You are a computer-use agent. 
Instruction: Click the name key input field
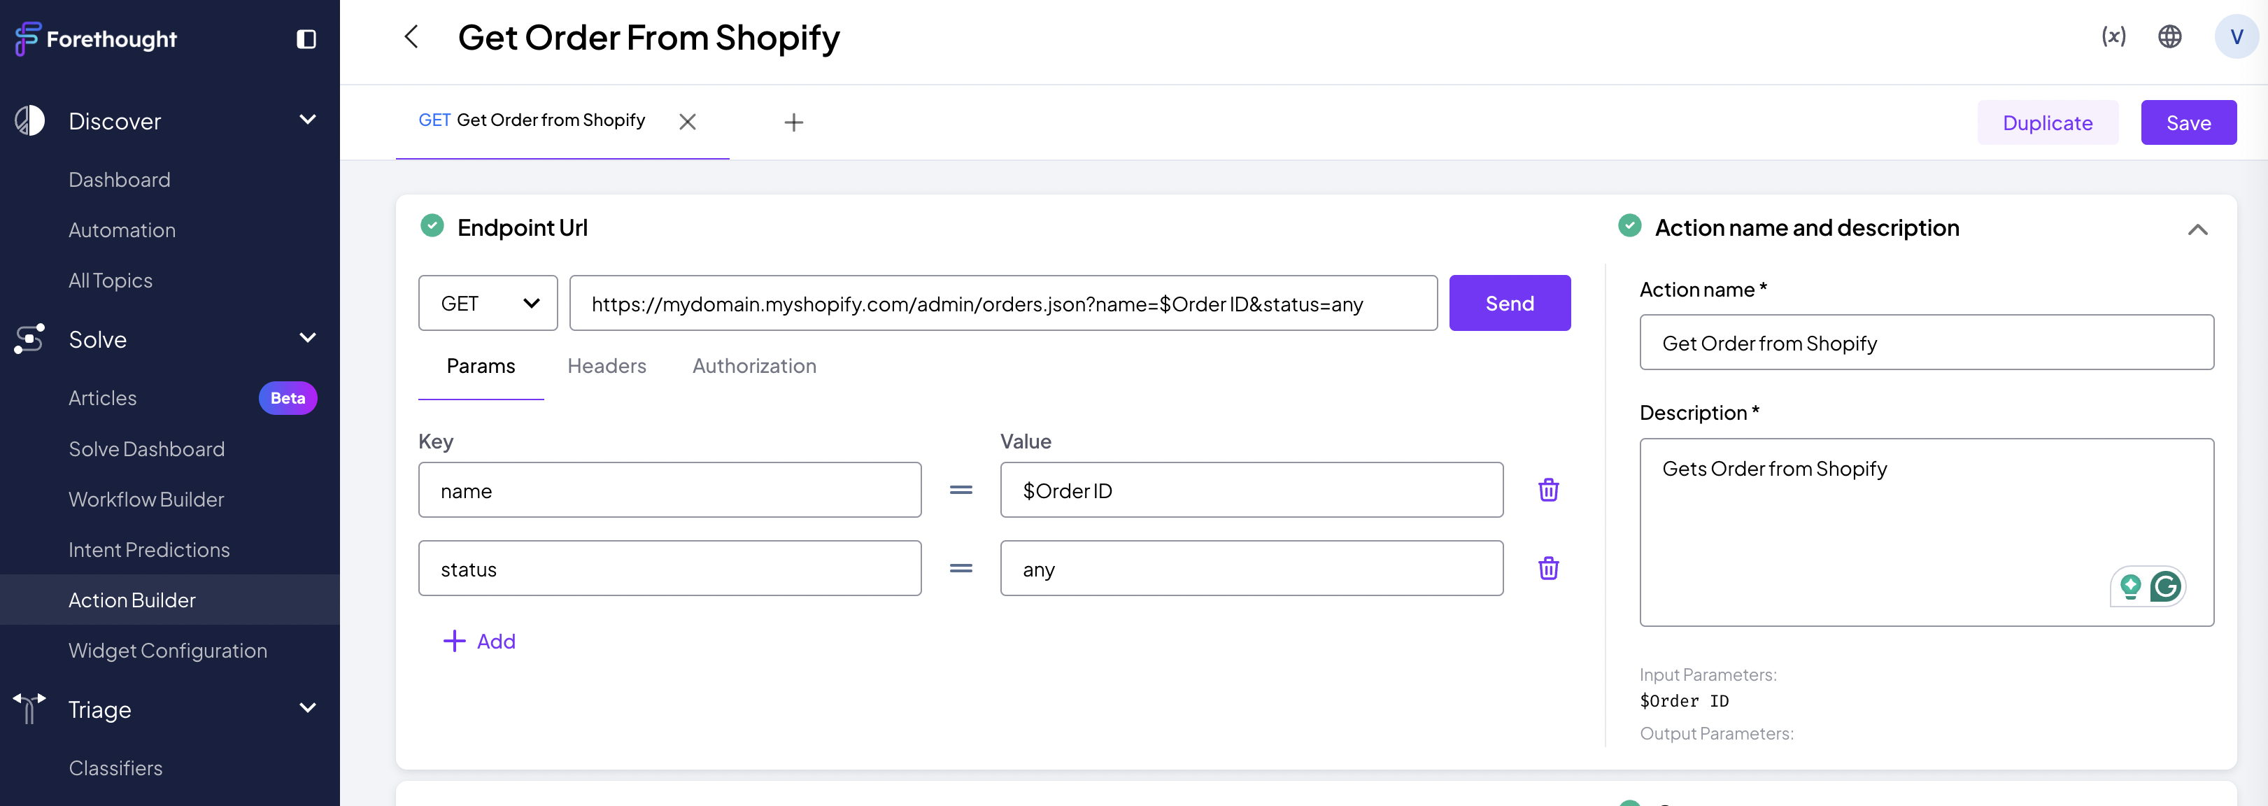669,490
